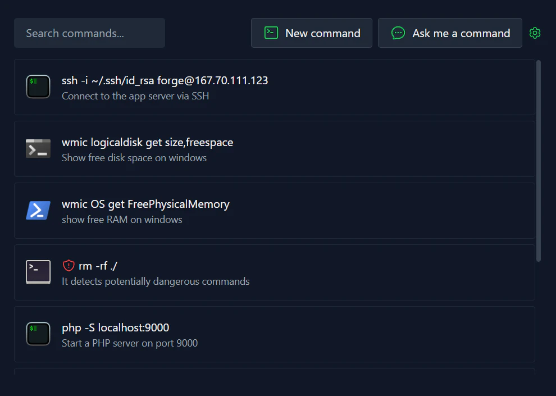
Task: Click the chat bubble icon in Ask me a command
Action: click(x=398, y=33)
